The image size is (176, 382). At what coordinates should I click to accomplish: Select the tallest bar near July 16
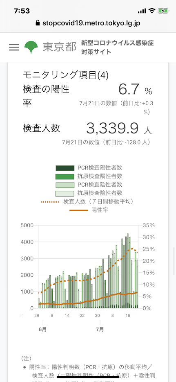coord(128,271)
